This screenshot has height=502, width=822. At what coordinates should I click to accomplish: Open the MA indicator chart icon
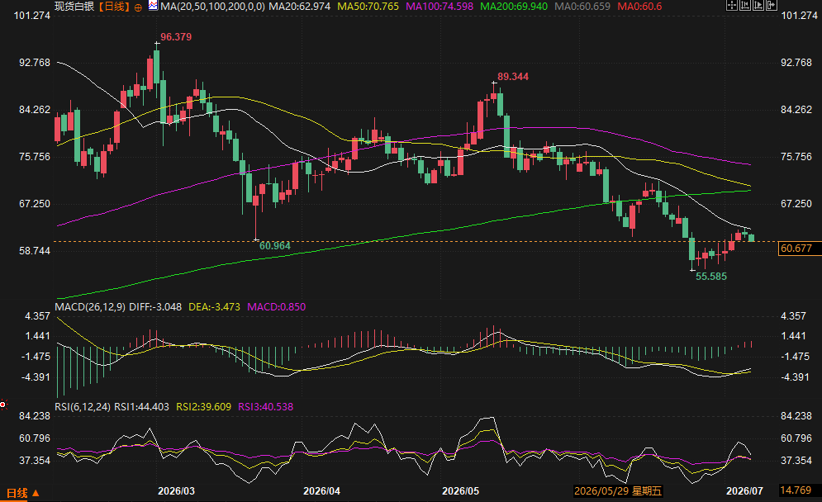click(153, 6)
